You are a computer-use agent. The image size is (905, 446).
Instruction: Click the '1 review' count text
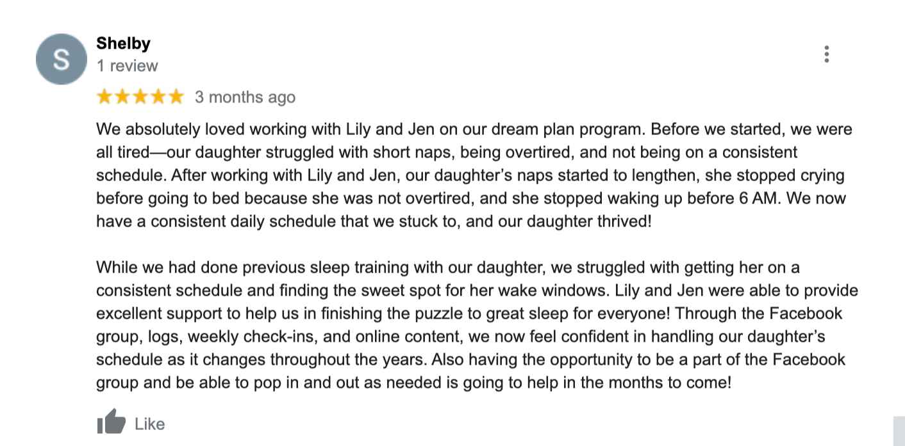pyautogui.click(x=127, y=66)
